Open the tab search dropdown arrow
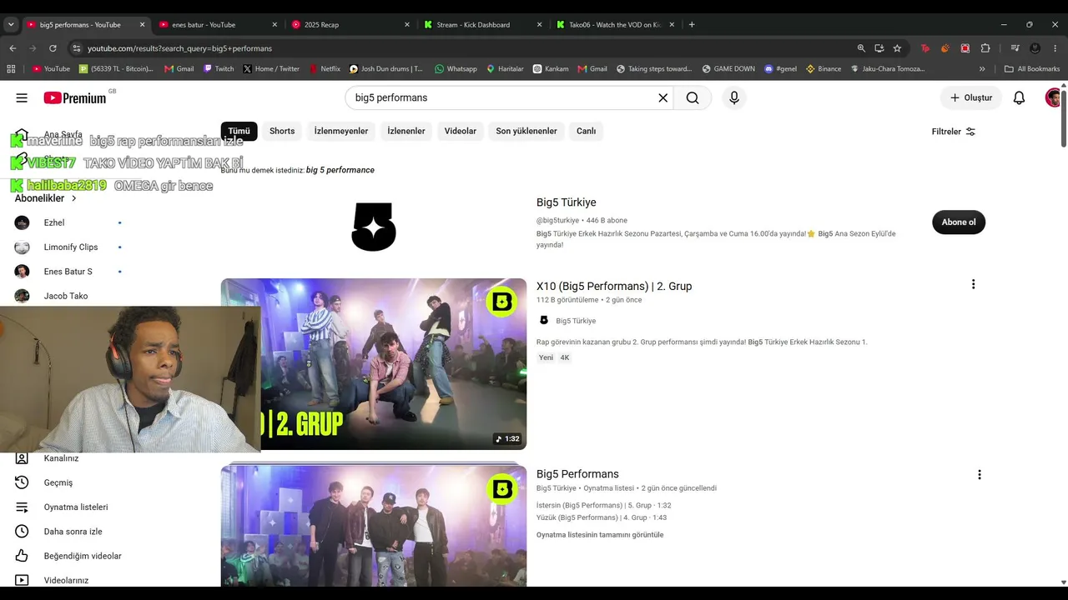The image size is (1068, 600). click(11, 24)
